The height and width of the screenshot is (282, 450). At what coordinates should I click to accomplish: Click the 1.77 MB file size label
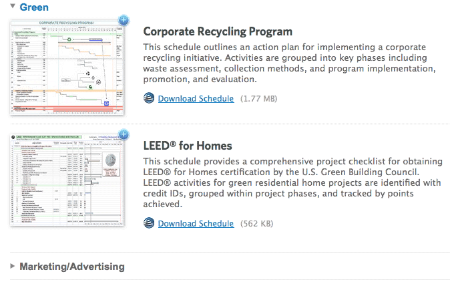coord(258,99)
